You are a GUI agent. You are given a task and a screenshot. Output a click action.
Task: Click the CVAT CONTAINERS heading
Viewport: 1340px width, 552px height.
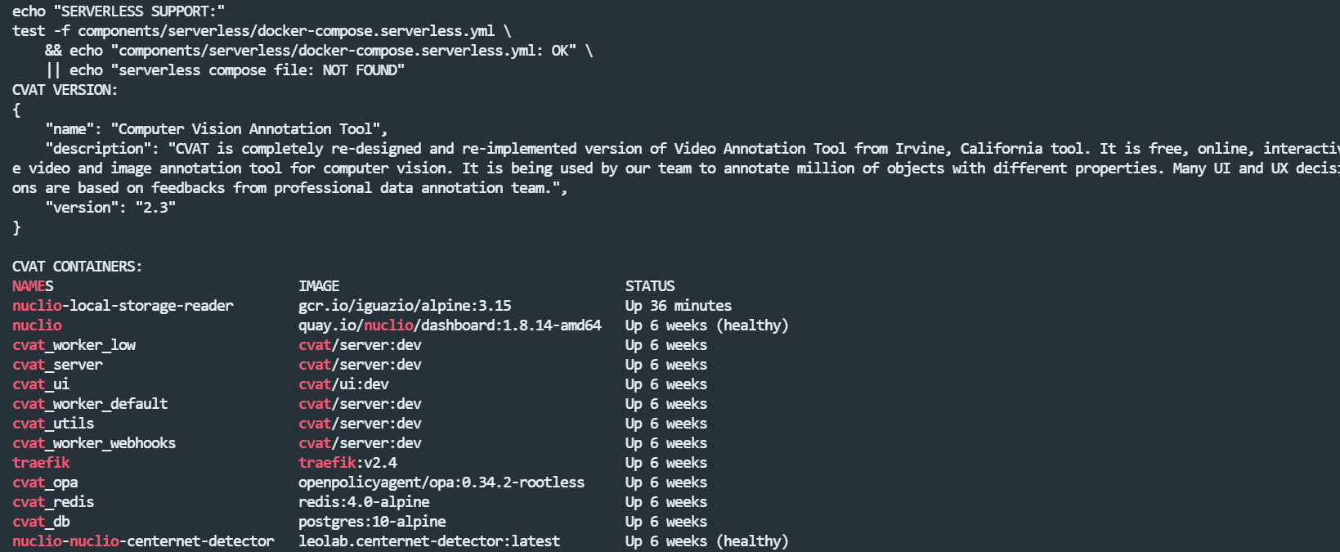tap(78, 267)
